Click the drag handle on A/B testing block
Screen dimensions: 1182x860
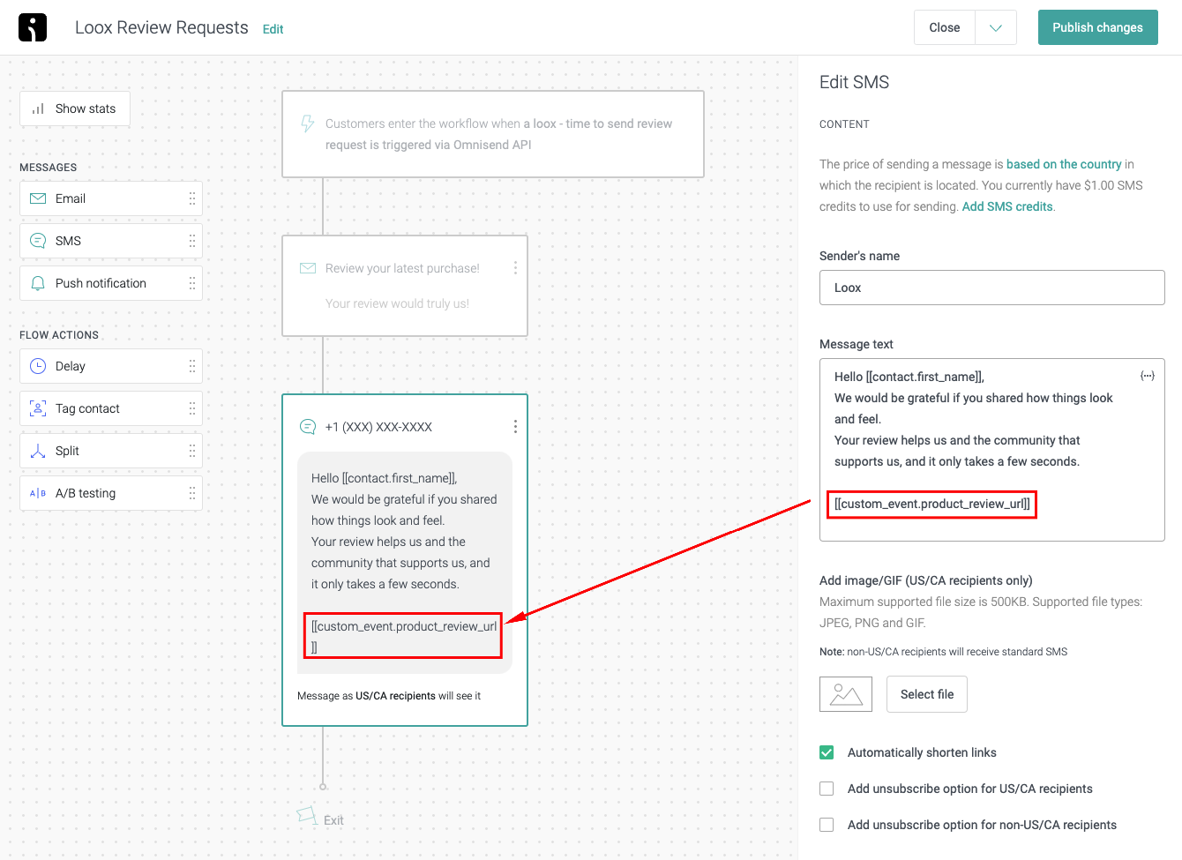[x=192, y=493]
